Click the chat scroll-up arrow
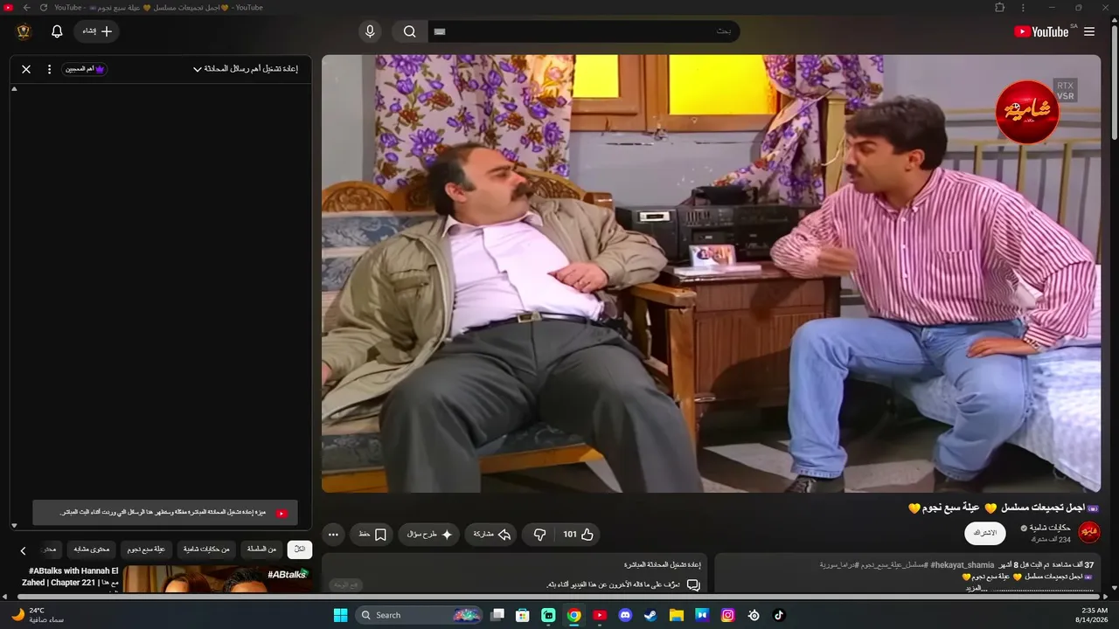 [x=14, y=89]
